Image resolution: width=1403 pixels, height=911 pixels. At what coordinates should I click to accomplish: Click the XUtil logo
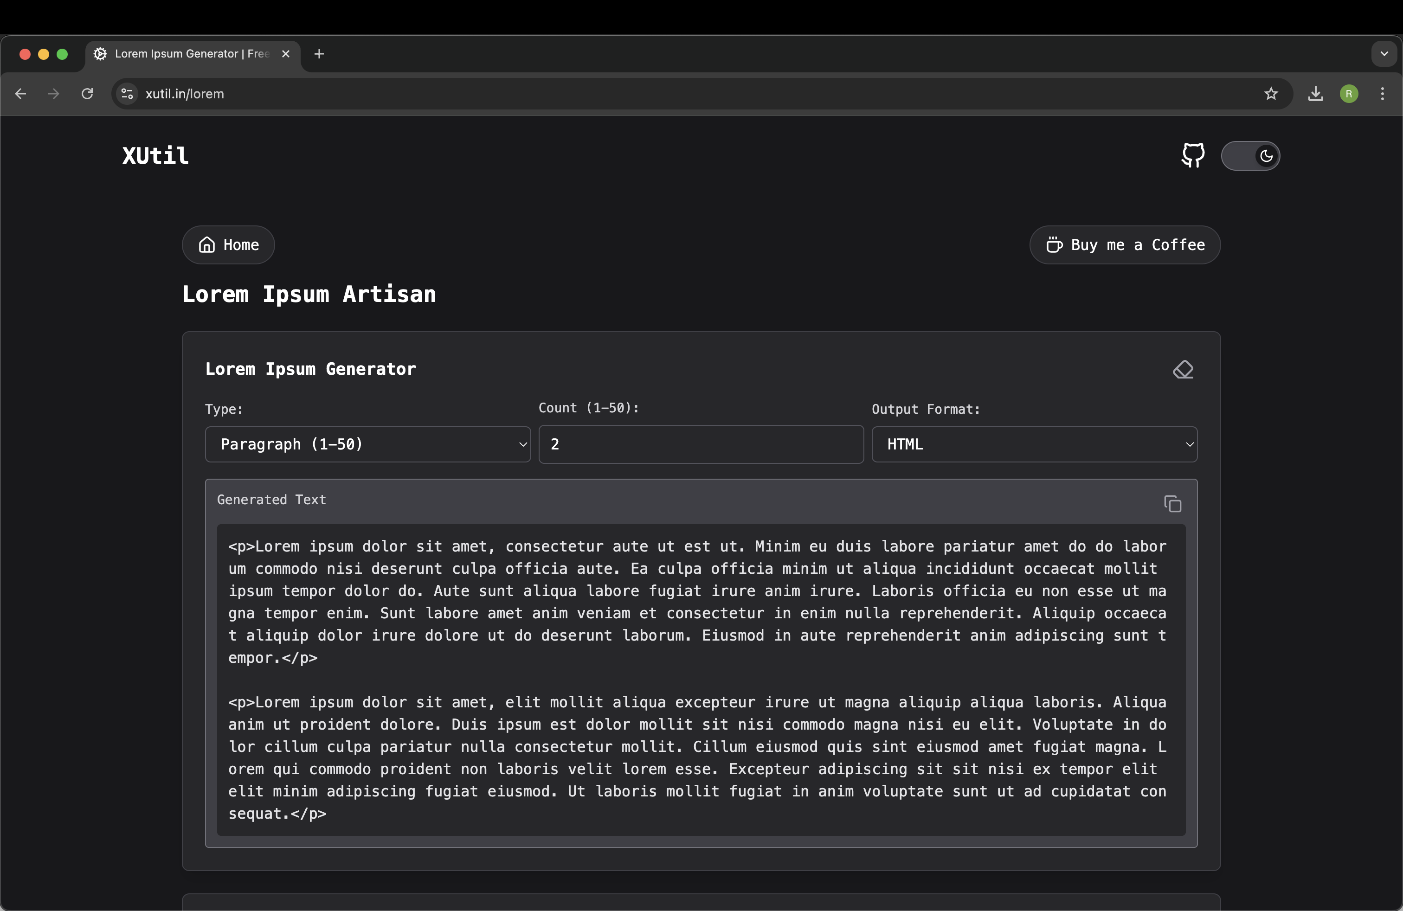click(x=155, y=155)
